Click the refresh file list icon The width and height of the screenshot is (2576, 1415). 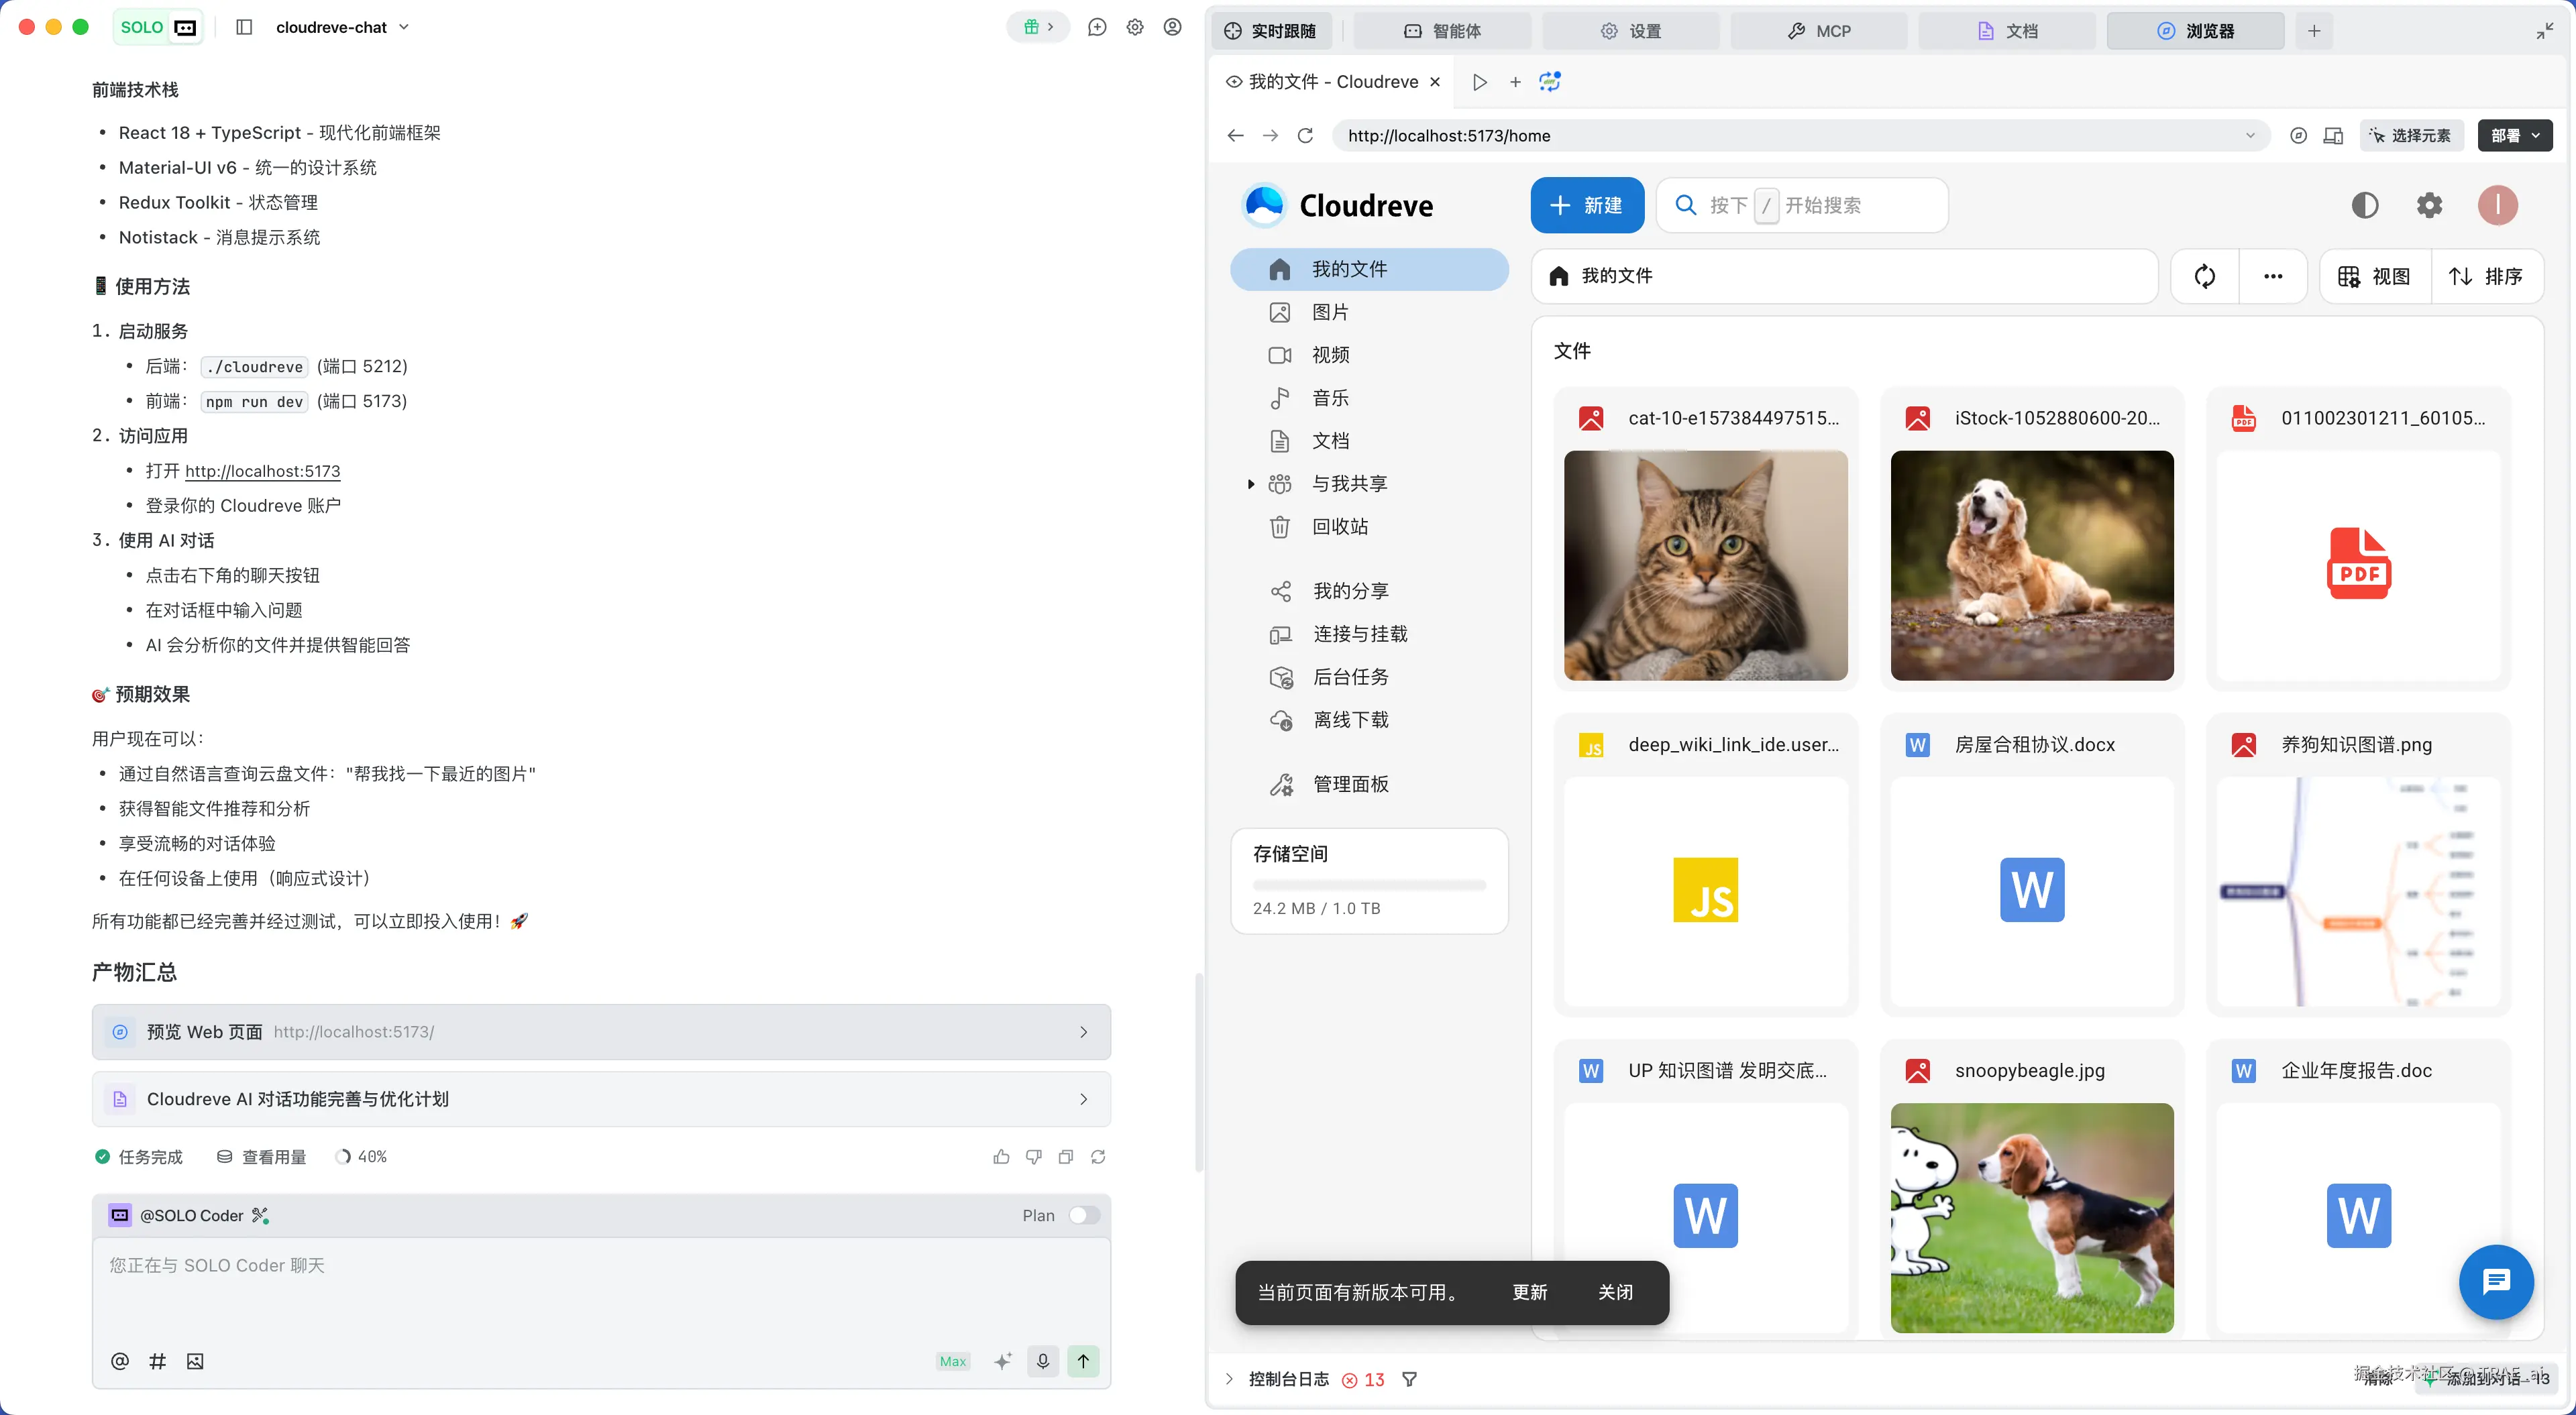tap(2204, 276)
